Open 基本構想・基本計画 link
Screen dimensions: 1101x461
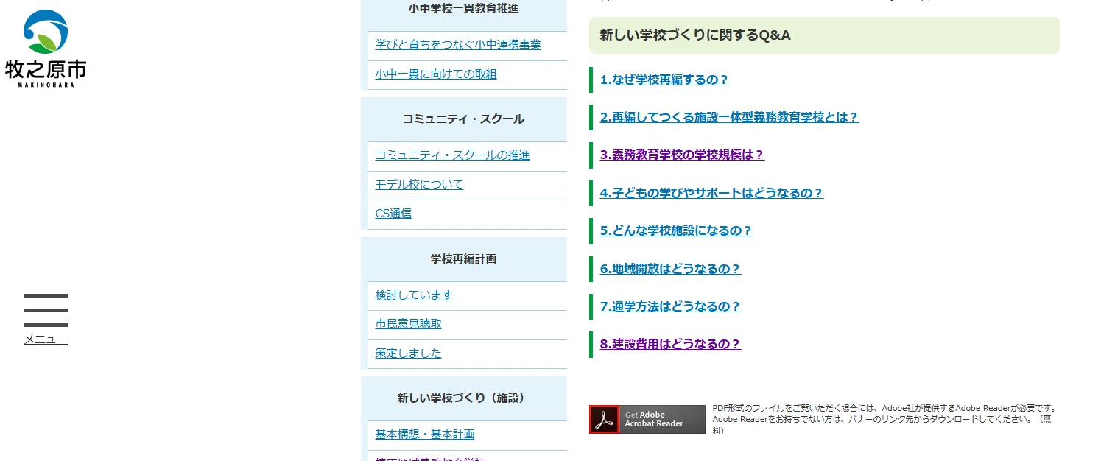coord(425,434)
